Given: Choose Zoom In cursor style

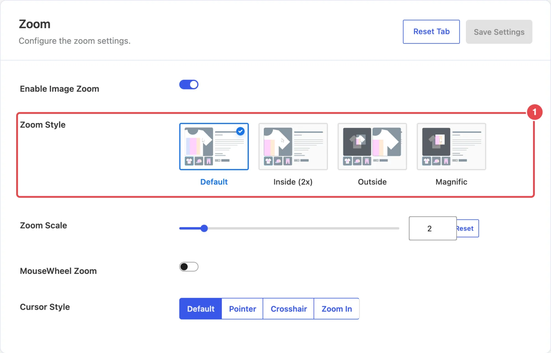Looking at the screenshot, I should (x=337, y=309).
